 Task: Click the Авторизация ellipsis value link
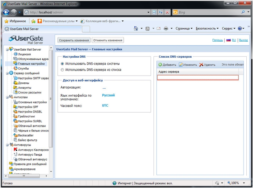tap(104, 88)
